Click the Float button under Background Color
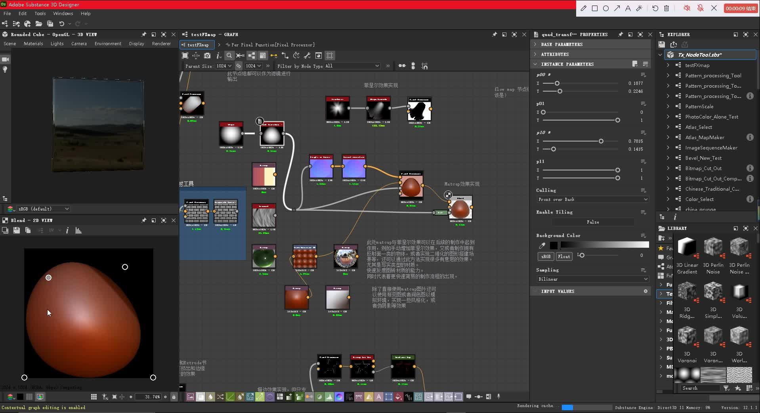This screenshot has width=760, height=413. (x=564, y=256)
